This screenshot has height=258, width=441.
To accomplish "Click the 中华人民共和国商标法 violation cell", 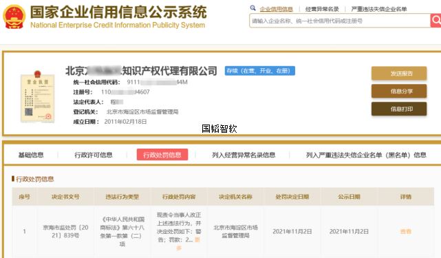I will click(x=122, y=231).
